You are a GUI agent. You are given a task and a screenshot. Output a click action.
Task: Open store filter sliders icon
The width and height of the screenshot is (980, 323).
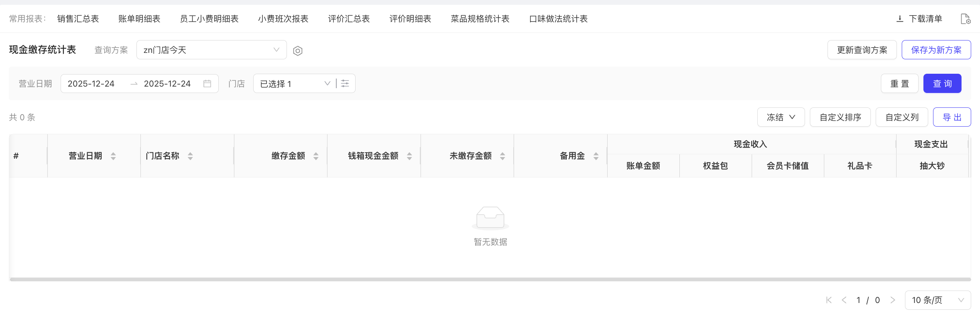[x=345, y=84]
